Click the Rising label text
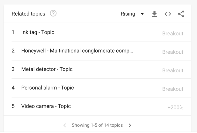197x133 pixels. 128,14
